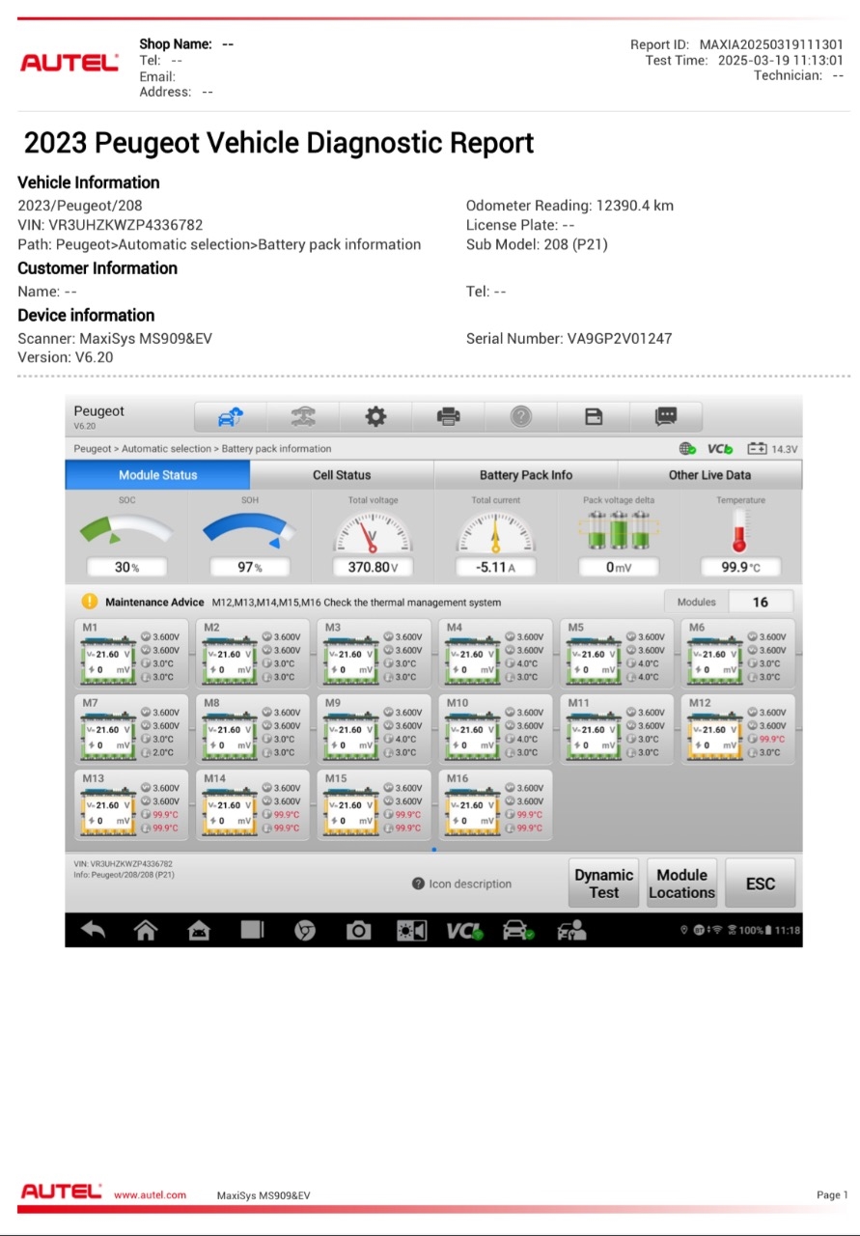860x1236 pixels.
Task: Open the Other Live Data tab
Action: pyautogui.click(x=709, y=474)
